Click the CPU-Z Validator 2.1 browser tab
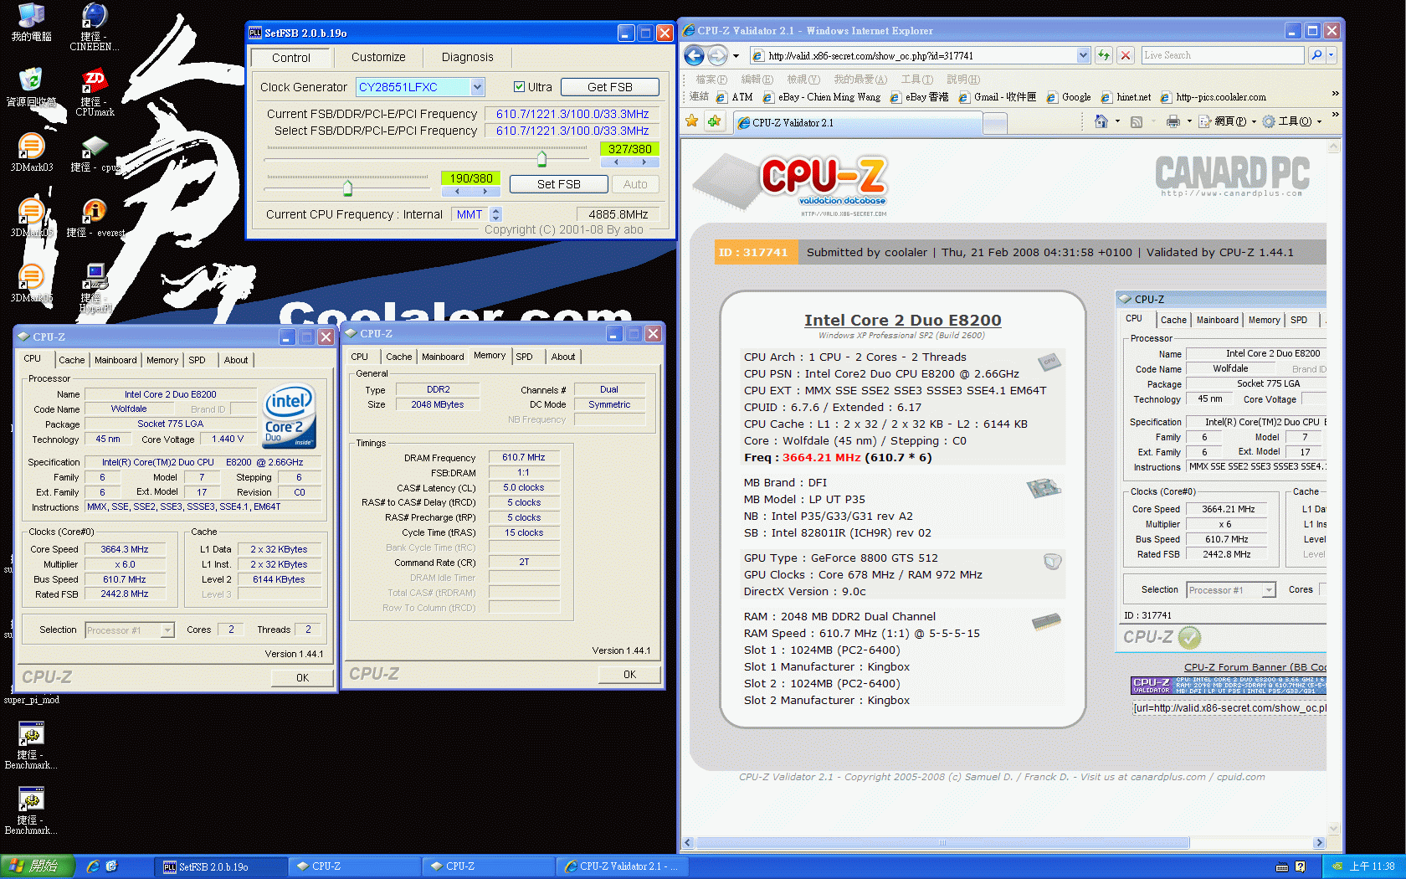The height and width of the screenshot is (879, 1406). click(x=857, y=123)
